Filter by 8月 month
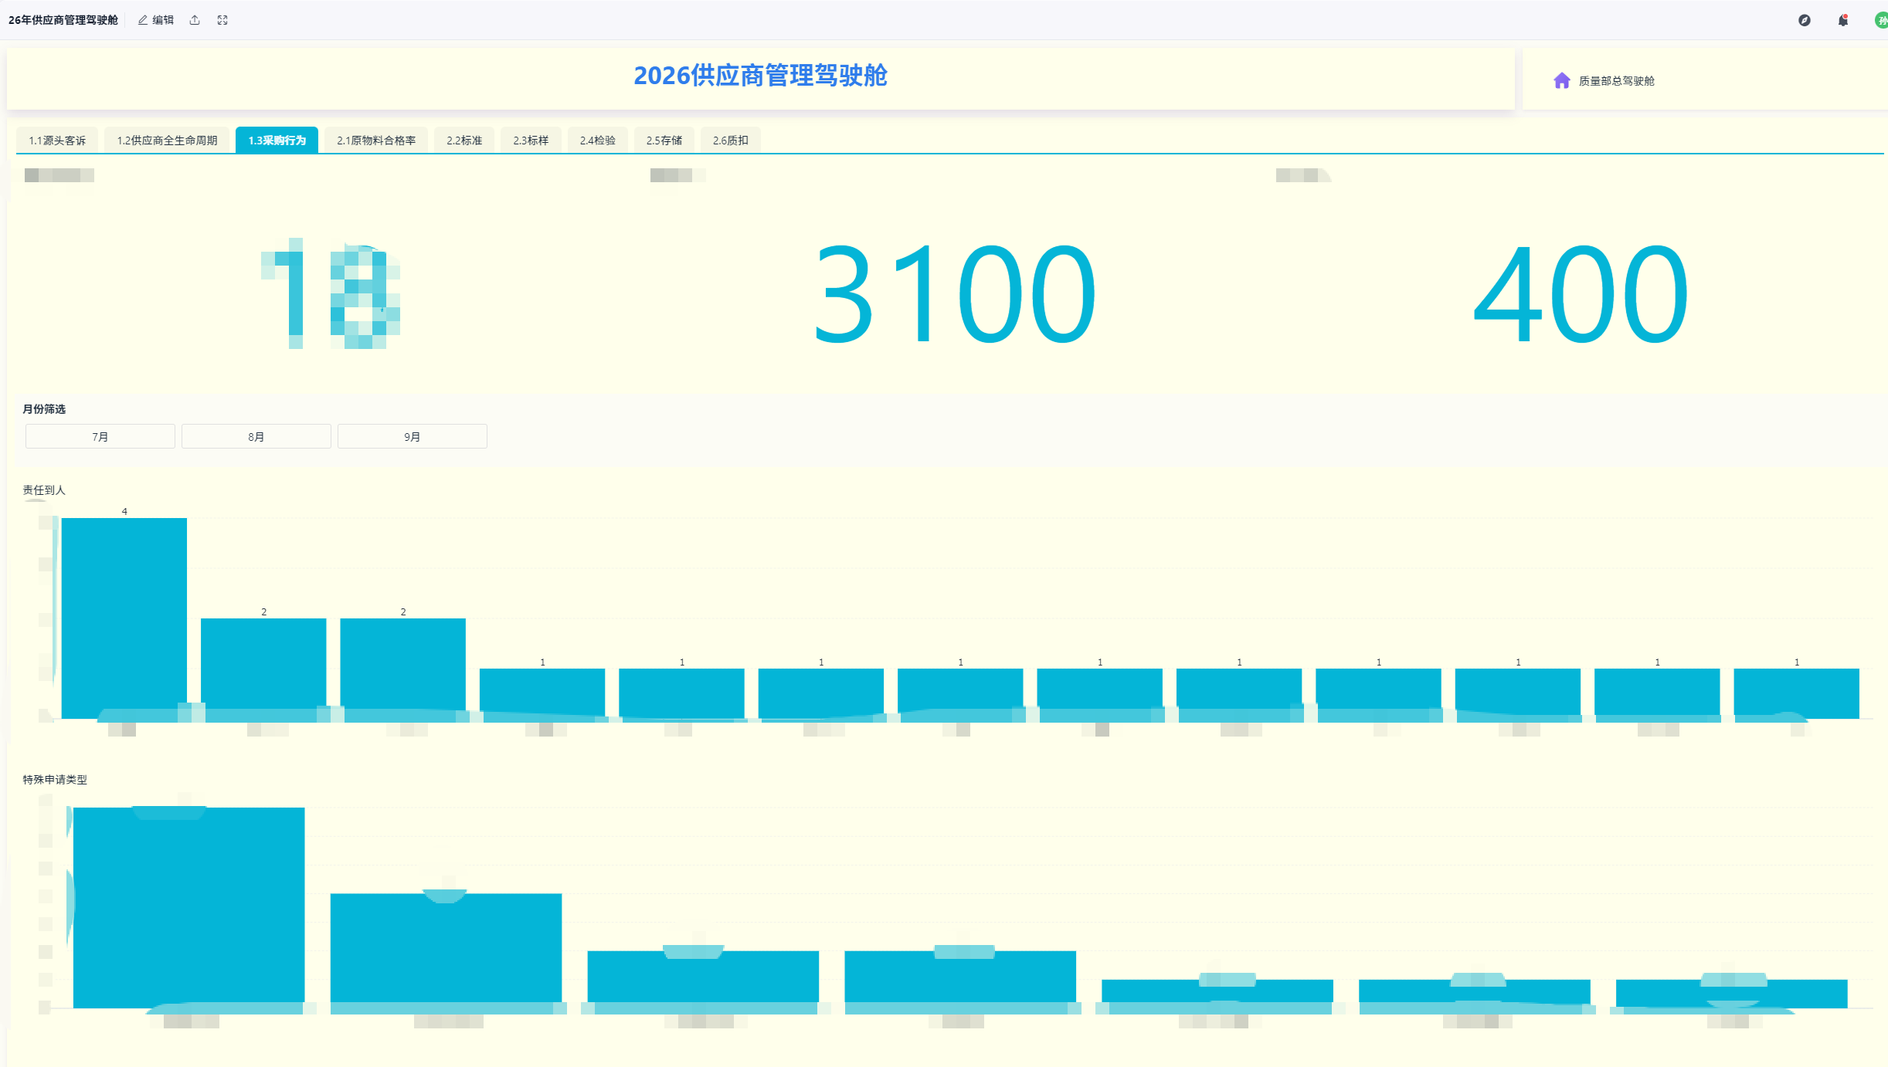This screenshot has height=1067, width=1888. (256, 436)
